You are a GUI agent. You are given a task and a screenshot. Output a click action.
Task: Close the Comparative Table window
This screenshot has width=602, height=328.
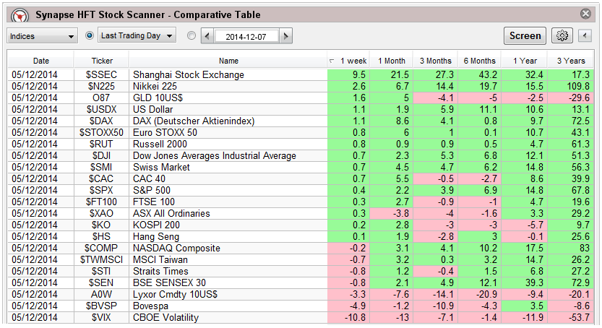[586, 14]
